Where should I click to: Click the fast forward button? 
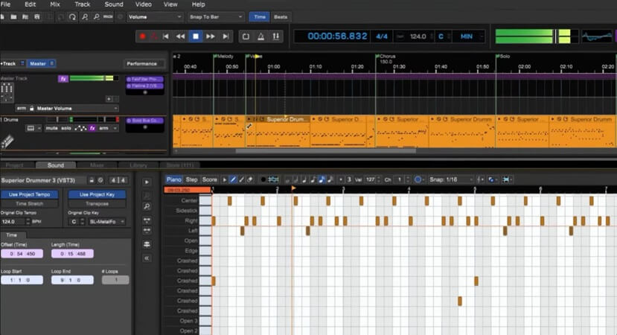211,36
